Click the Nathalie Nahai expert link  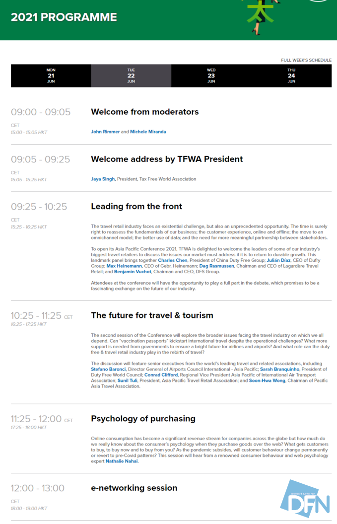pos(122,461)
